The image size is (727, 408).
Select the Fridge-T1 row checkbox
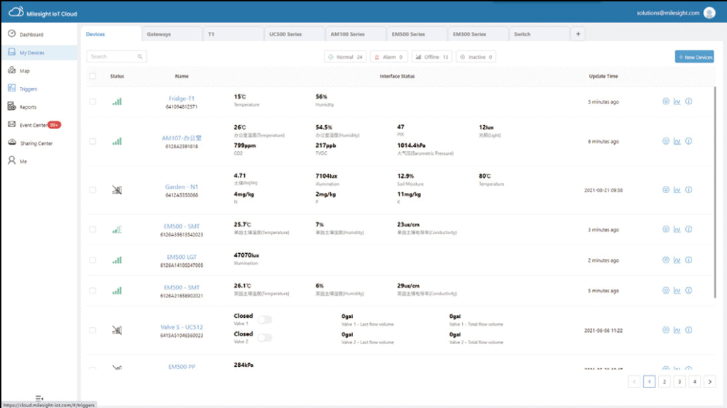[93, 101]
